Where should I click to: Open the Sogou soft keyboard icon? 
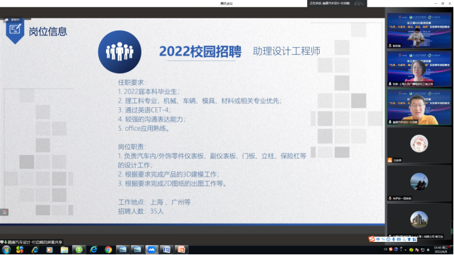click(399, 239)
